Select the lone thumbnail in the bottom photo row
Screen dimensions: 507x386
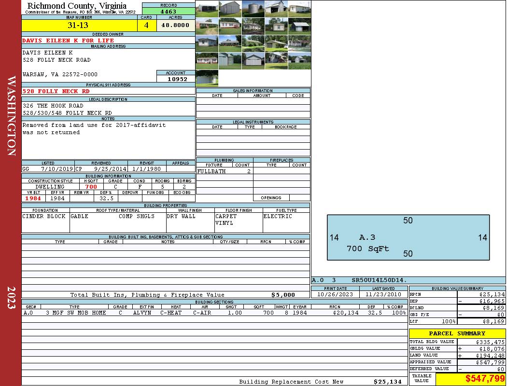point(207,78)
